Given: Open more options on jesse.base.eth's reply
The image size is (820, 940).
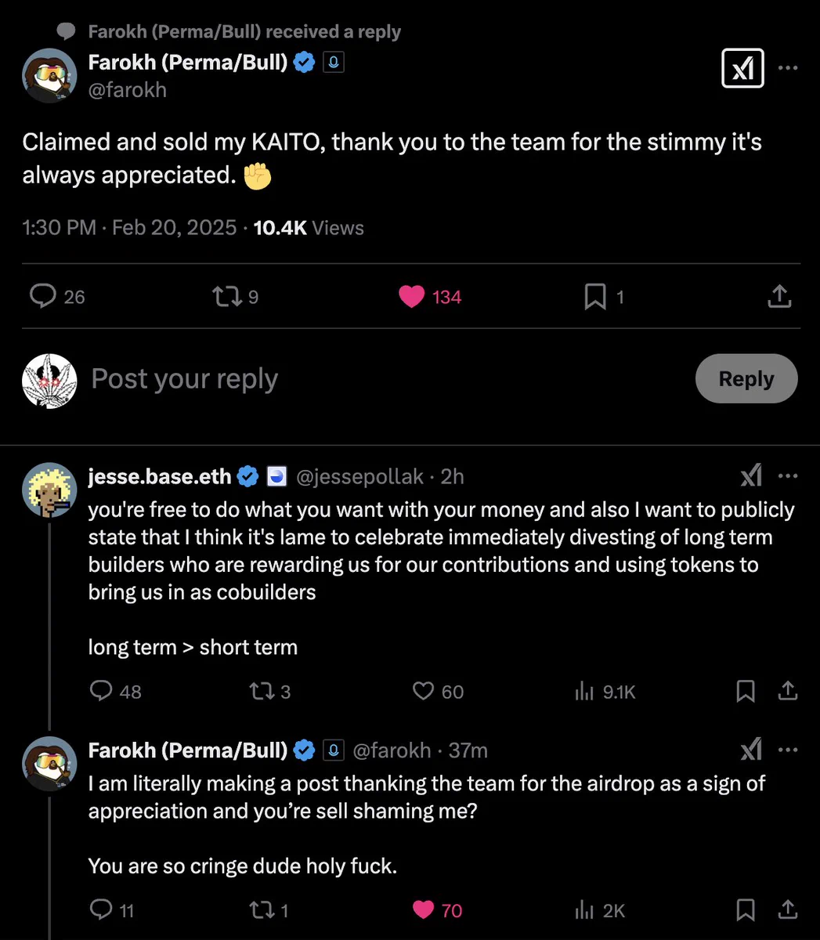Looking at the screenshot, I should pyautogui.click(x=787, y=476).
